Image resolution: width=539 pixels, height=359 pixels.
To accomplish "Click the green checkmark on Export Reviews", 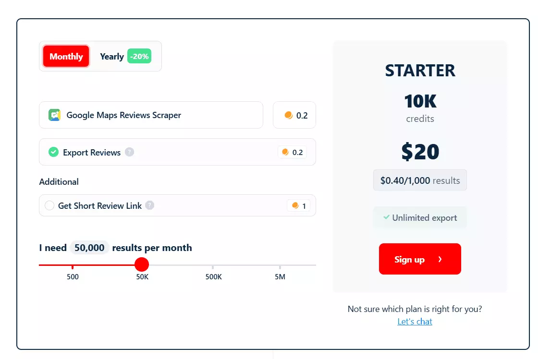I will [53, 152].
